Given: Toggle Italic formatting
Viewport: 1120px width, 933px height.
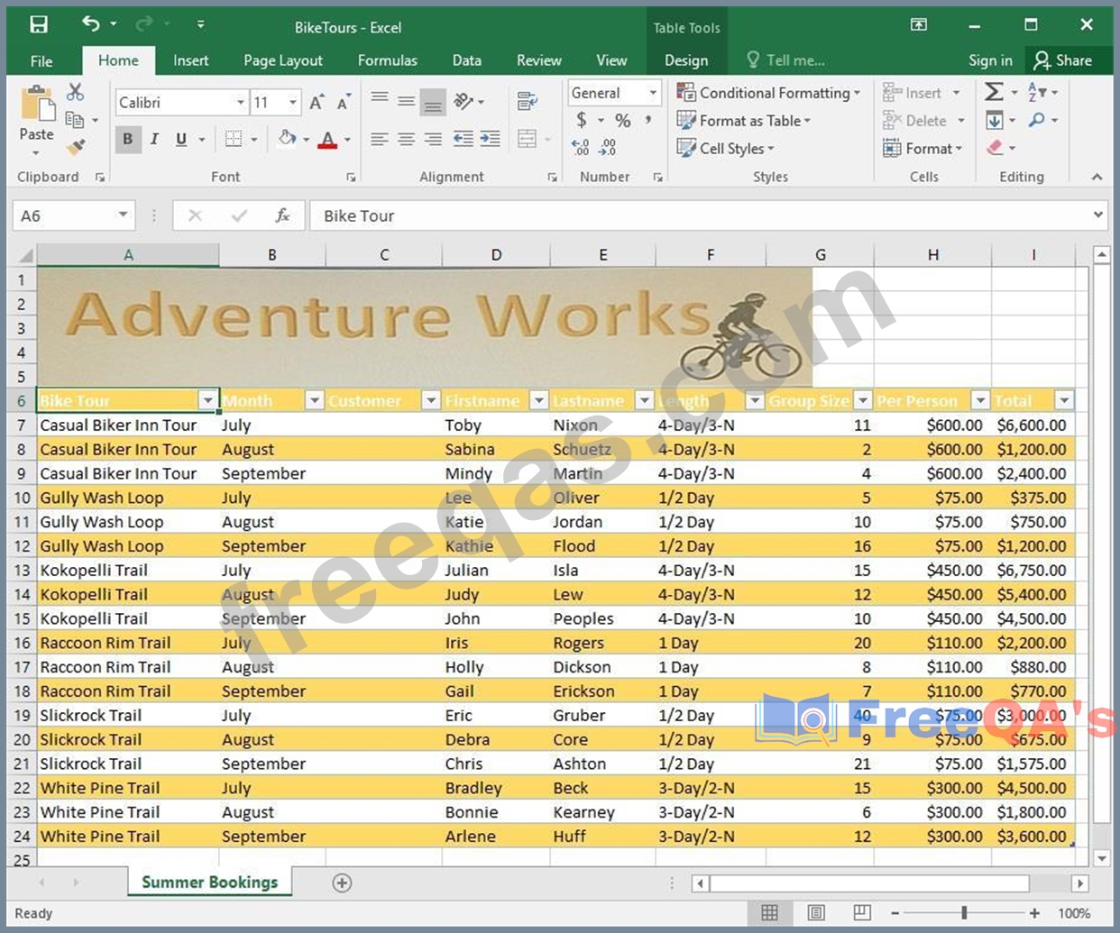Looking at the screenshot, I should point(154,139).
